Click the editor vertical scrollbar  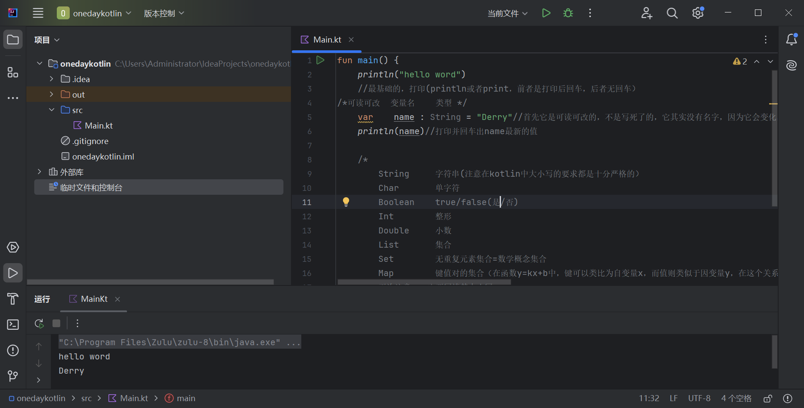(774, 138)
